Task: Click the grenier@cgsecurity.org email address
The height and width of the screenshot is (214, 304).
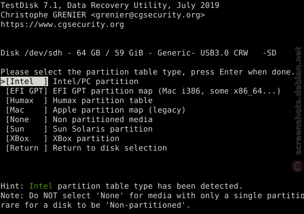Action: [x=148, y=15]
